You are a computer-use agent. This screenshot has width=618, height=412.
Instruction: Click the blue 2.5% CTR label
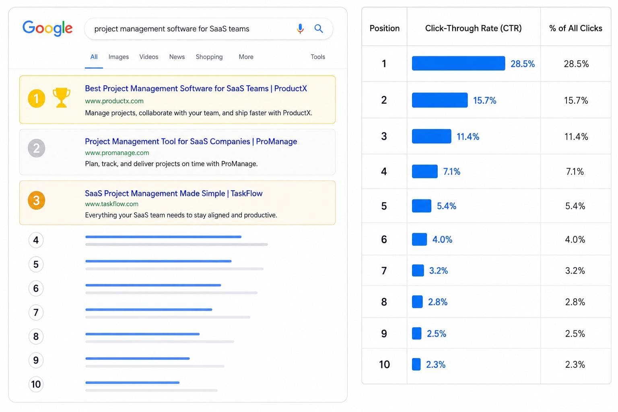(437, 334)
